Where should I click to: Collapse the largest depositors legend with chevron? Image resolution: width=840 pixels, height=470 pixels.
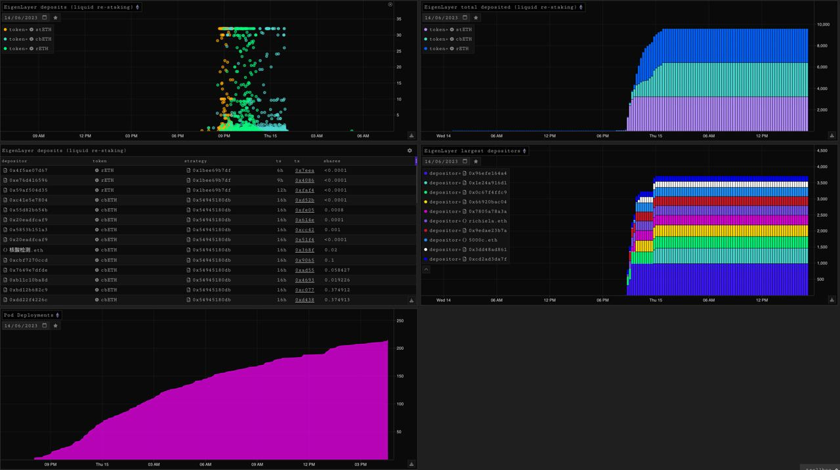(x=426, y=269)
